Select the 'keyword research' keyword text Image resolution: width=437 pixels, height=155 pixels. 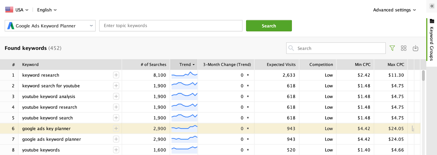pos(41,75)
